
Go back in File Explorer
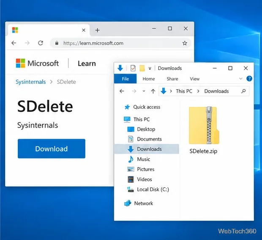(x=122, y=91)
